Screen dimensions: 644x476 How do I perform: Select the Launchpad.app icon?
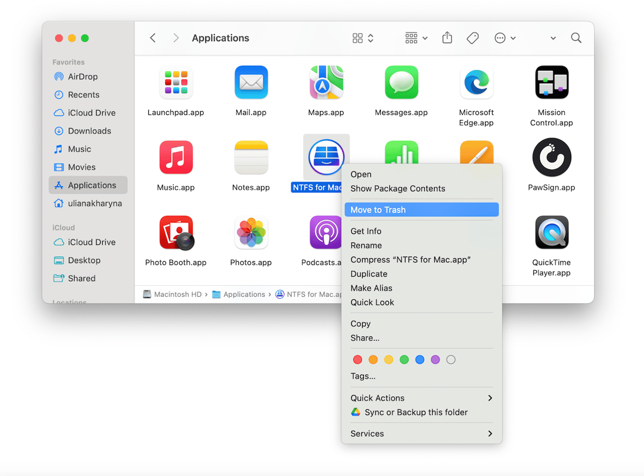176,83
